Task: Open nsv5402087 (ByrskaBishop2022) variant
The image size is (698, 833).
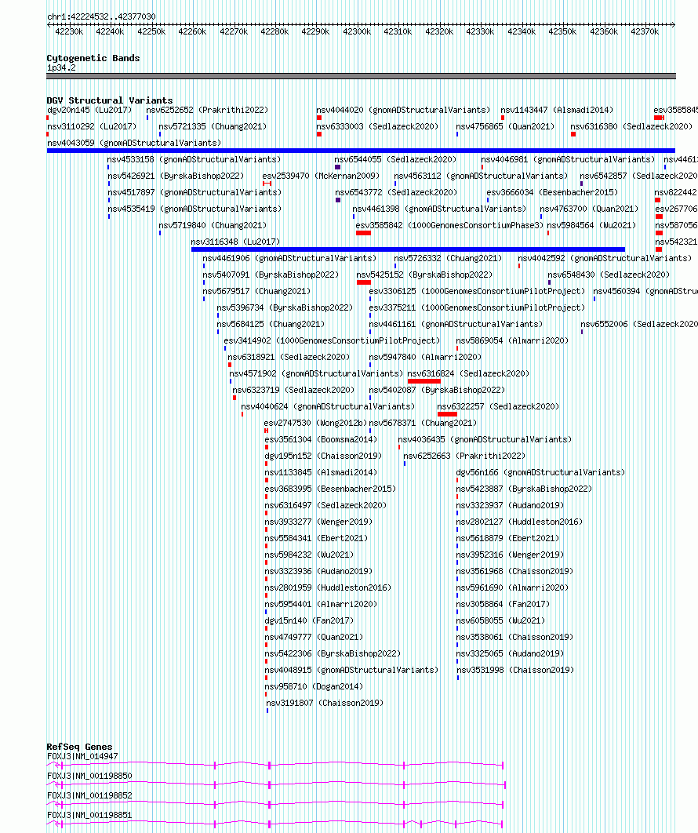Action: 437,390
